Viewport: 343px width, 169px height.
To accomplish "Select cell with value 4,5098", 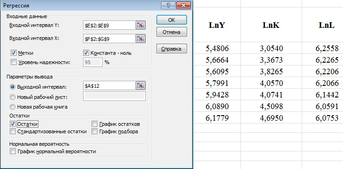I will point(271,106).
